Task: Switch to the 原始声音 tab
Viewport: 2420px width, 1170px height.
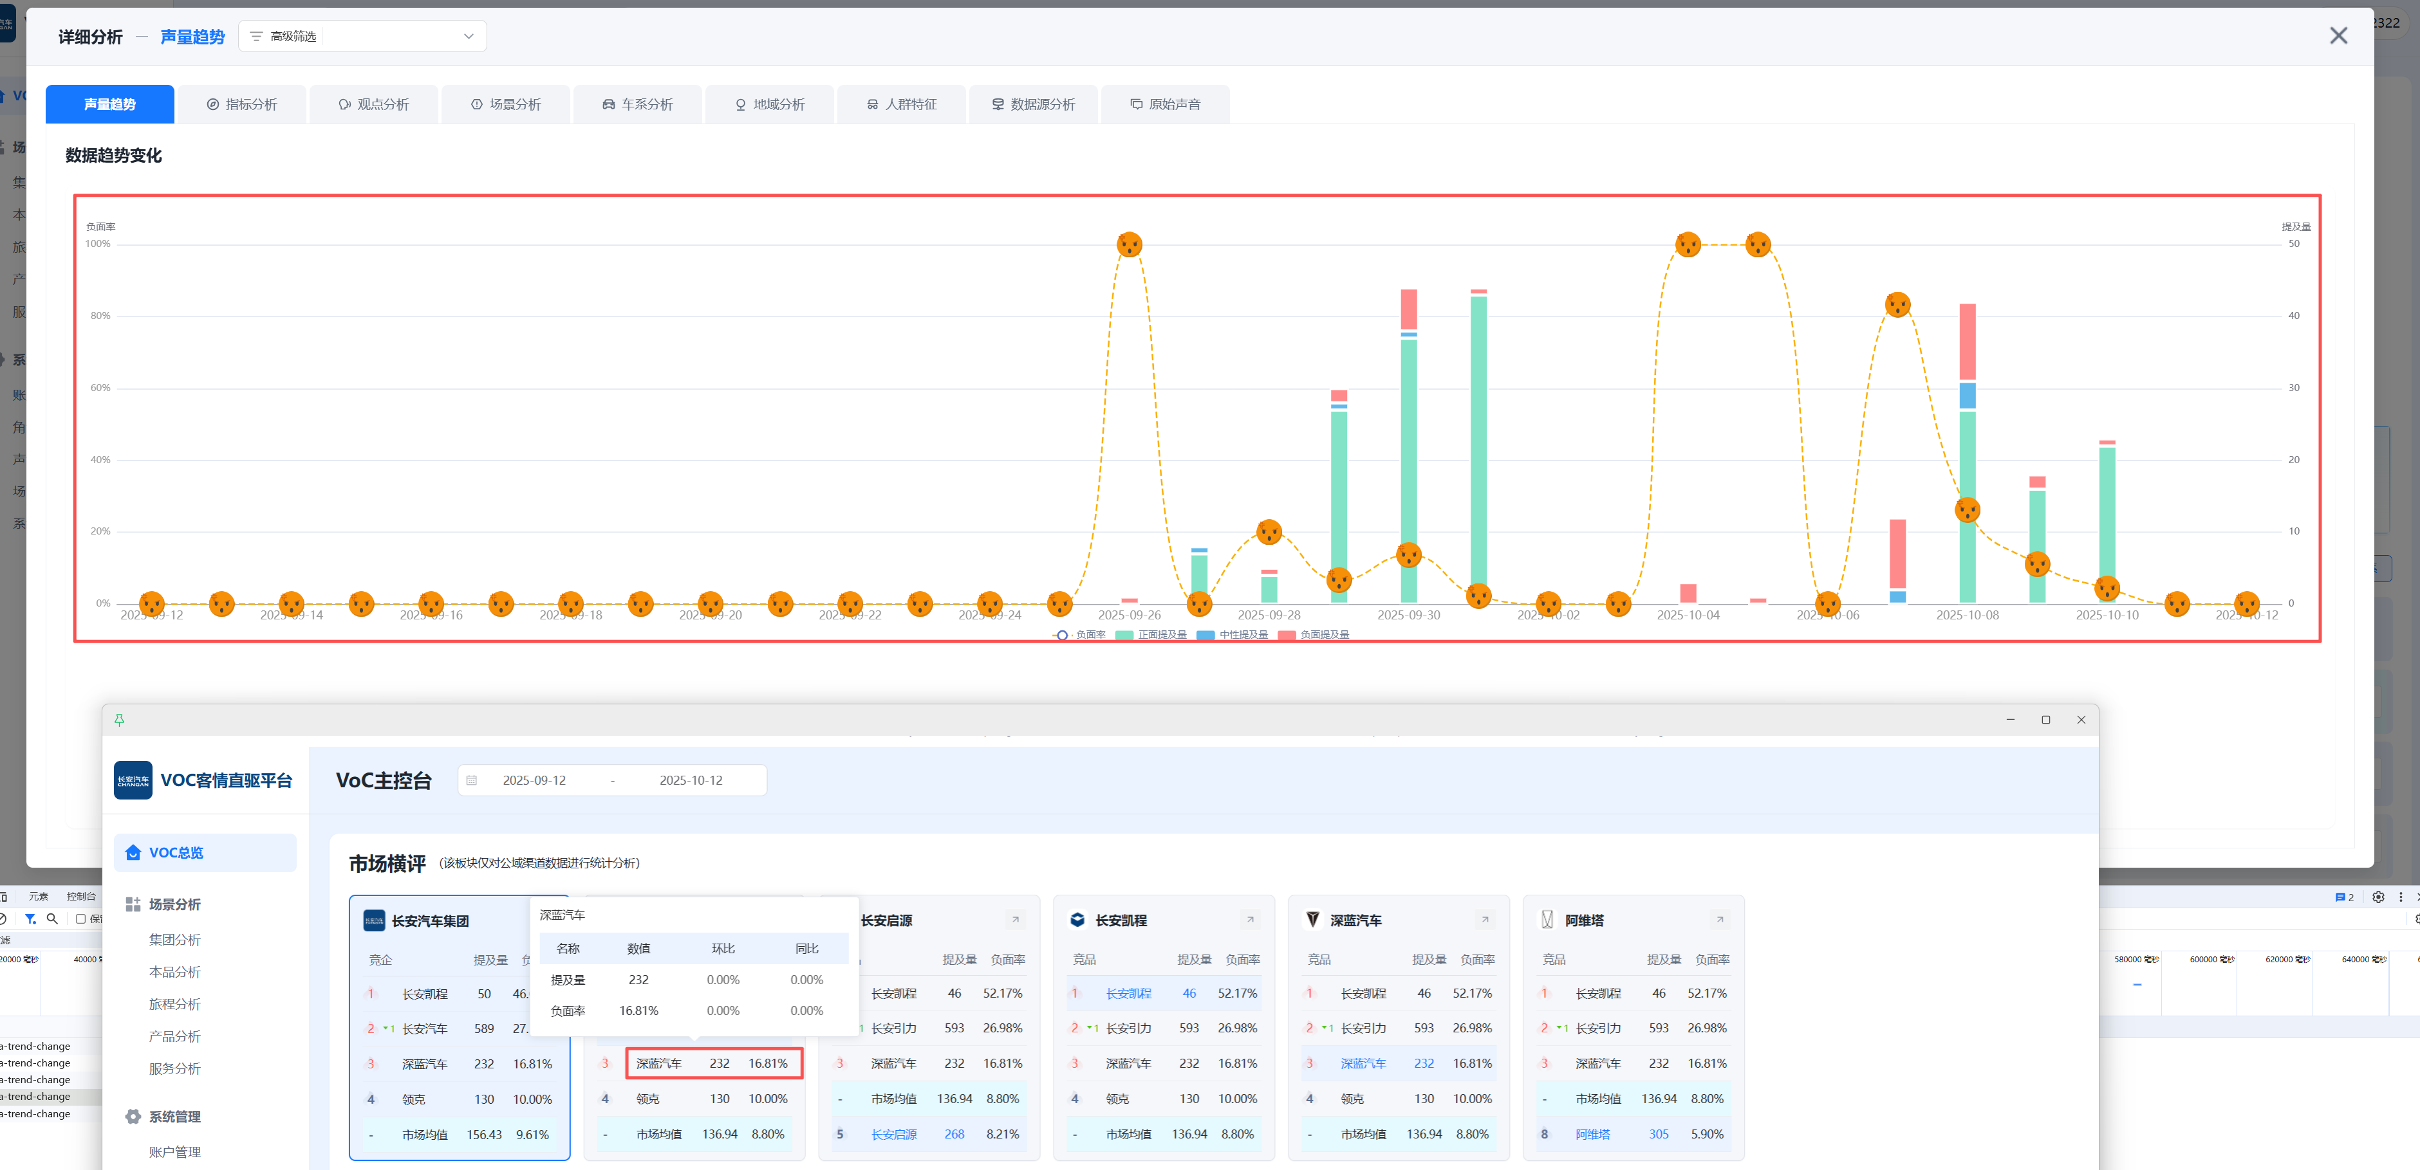Action: pyautogui.click(x=1165, y=104)
